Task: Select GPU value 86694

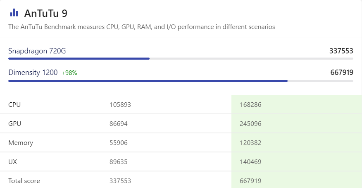Action: click(119, 124)
